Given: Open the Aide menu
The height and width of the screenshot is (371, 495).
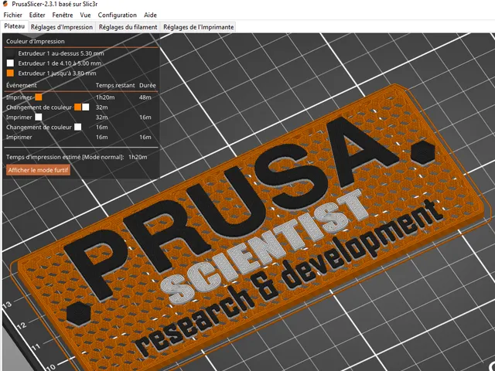Looking at the screenshot, I should [150, 15].
